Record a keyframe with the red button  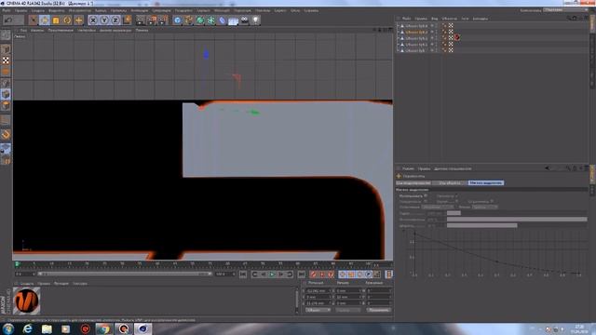(x=313, y=274)
